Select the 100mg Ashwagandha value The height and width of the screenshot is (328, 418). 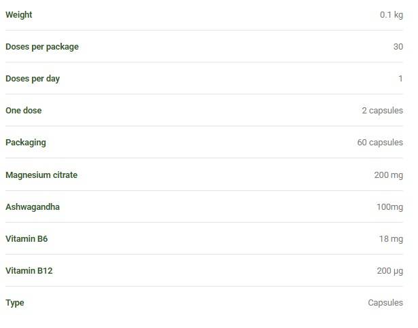(389, 207)
